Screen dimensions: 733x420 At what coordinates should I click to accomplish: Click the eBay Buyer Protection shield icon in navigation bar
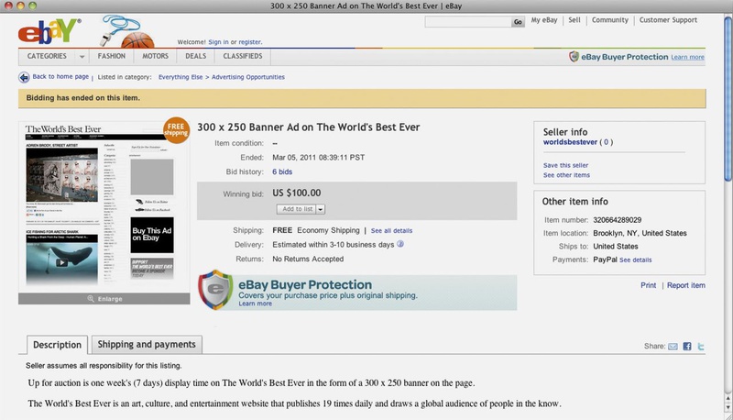(574, 57)
